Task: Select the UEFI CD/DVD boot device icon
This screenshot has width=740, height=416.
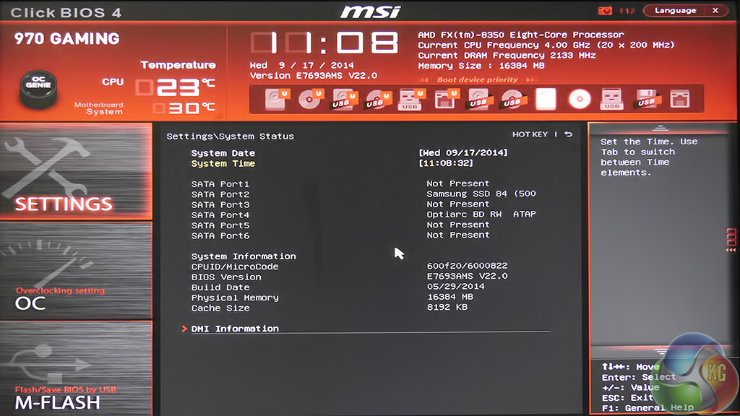Action: pyautogui.click(x=311, y=100)
